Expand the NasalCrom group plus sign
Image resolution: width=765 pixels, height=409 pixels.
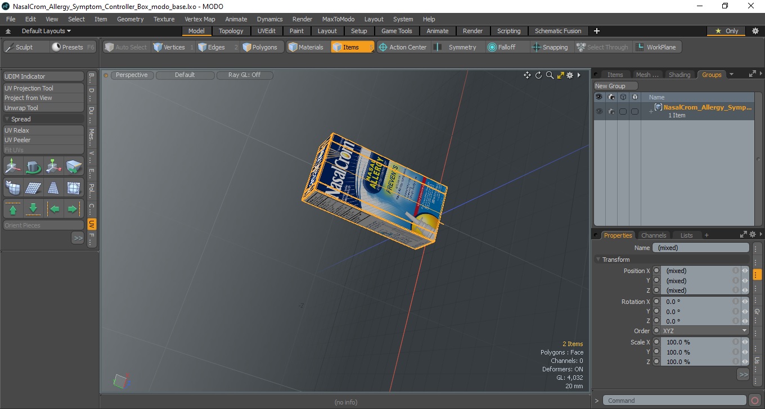[651, 111]
